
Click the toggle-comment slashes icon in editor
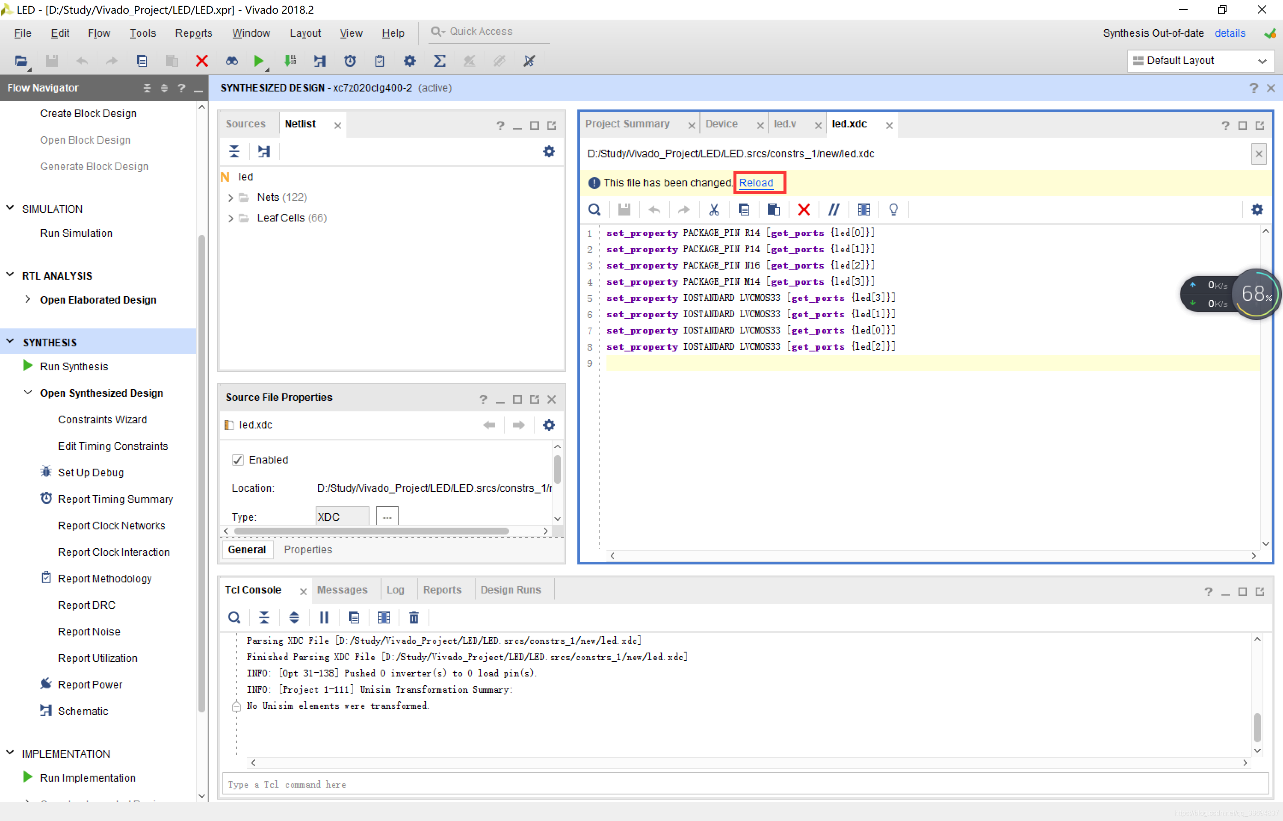tap(833, 210)
